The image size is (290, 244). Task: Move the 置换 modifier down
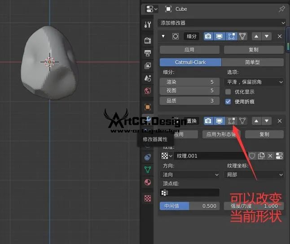tap(267, 121)
